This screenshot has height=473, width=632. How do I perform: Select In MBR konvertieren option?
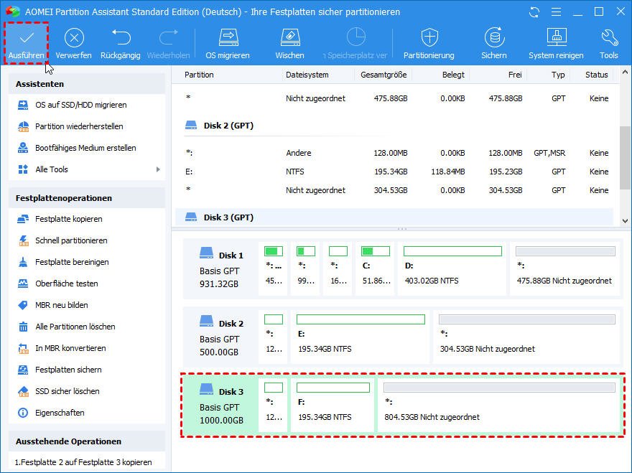70,348
